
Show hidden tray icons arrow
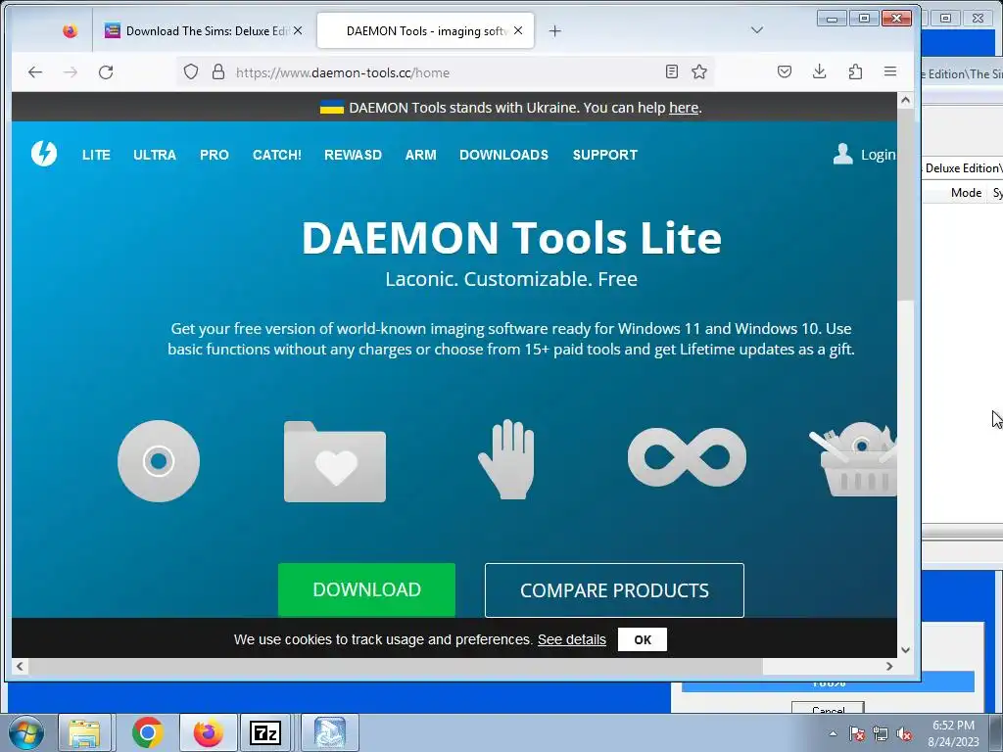833,733
